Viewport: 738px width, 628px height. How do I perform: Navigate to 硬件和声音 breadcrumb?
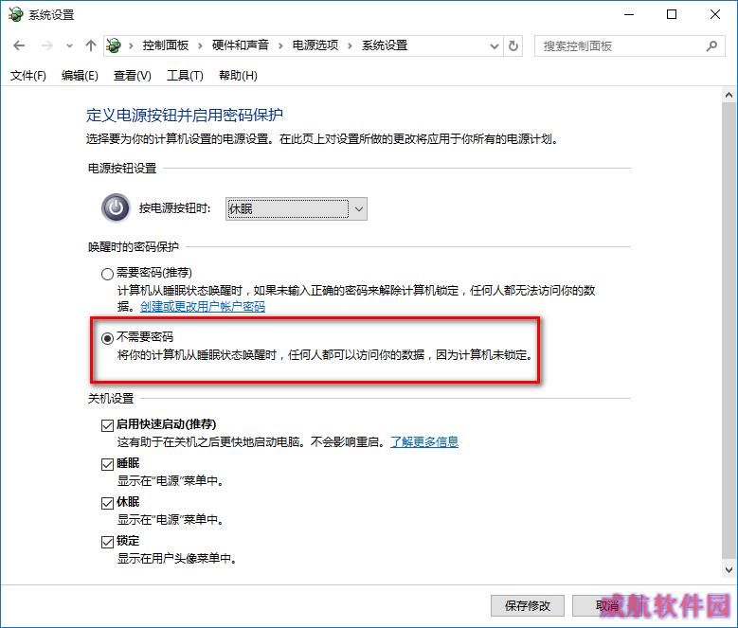coord(241,45)
